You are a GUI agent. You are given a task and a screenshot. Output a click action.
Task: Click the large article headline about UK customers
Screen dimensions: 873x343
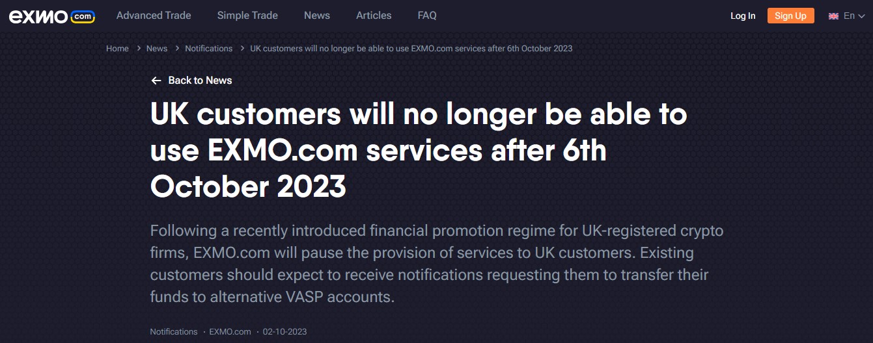coord(418,151)
